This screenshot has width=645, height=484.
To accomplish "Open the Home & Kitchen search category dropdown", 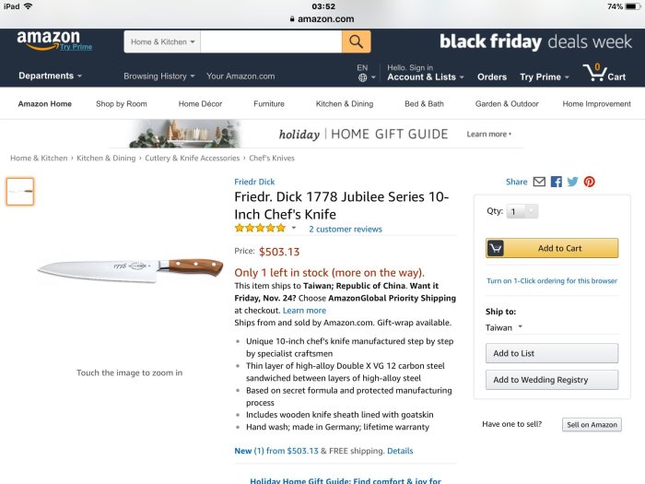I will click(162, 41).
